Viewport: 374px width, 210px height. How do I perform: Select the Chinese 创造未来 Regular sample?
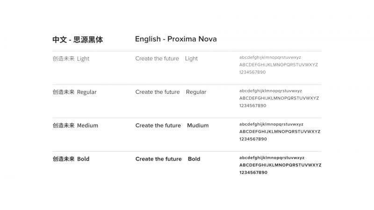(74, 92)
